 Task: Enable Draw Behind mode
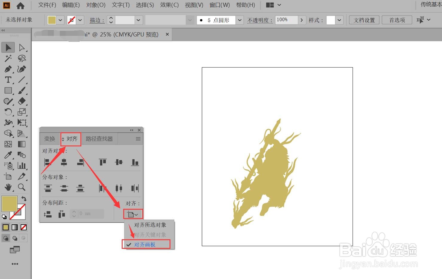(15, 238)
